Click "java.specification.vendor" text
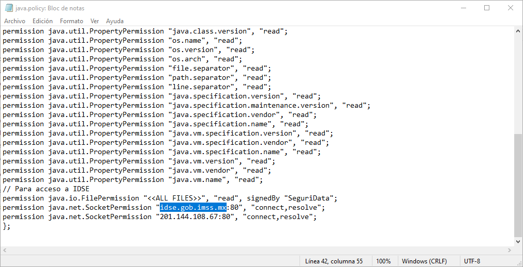Image resolution: width=523 pixels, height=267 pixels. click(x=224, y=115)
